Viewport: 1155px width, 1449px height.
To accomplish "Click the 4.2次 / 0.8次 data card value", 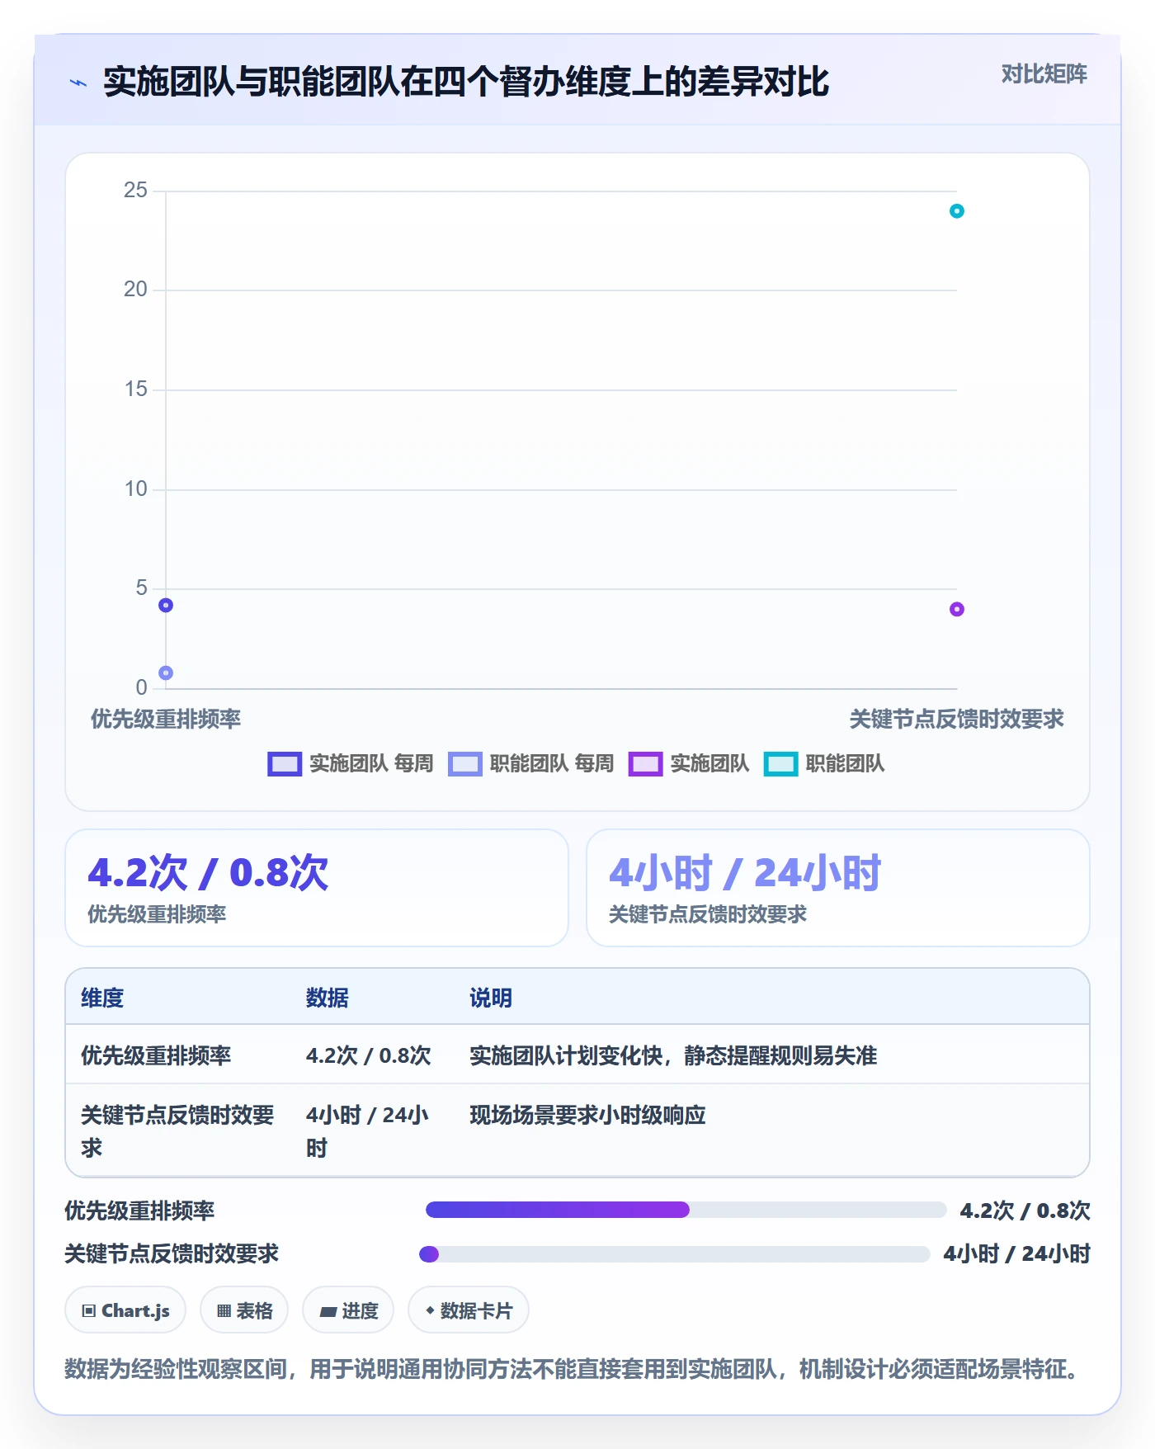I will pos(208,873).
